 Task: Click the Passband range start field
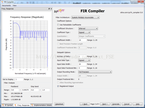15,90
